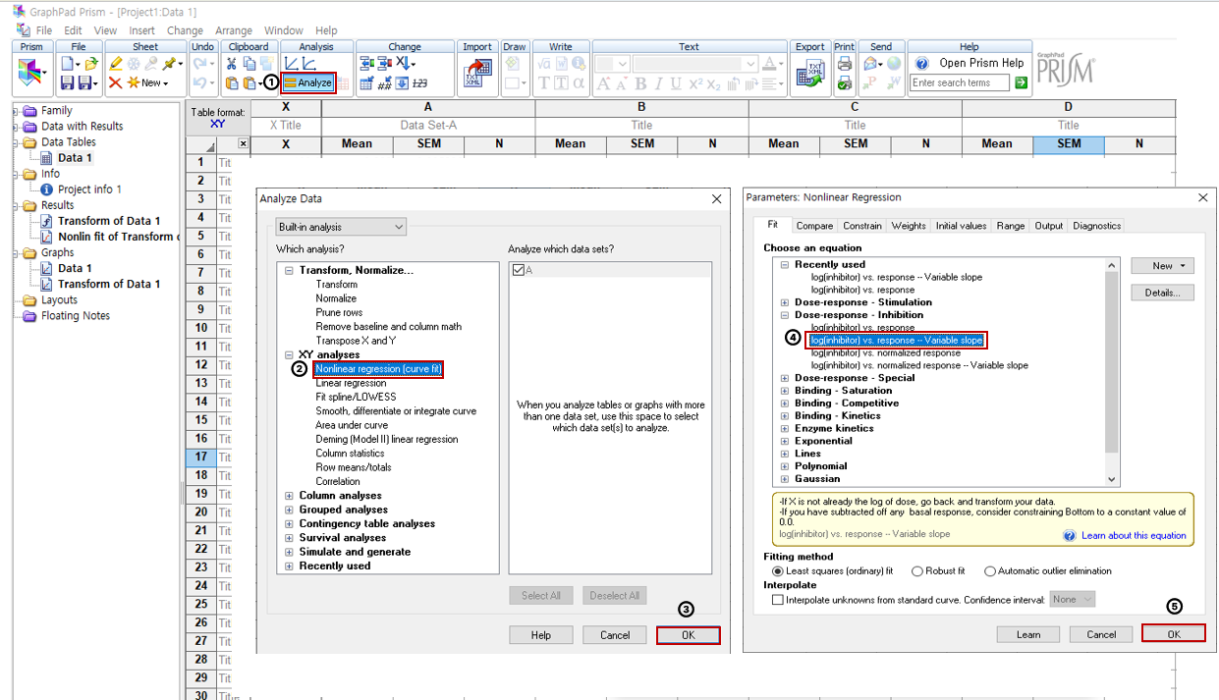The width and height of the screenshot is (1219, 700).
Task: Click OK in the Parameters dialog
Action: (x=1174, y=634)
